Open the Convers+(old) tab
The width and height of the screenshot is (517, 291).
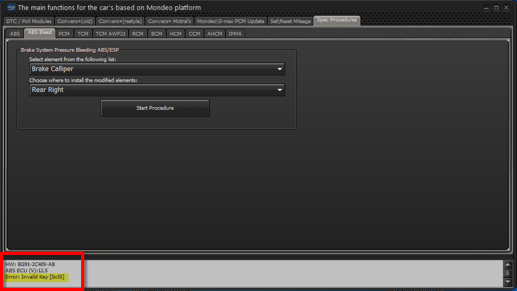pyautogui.click(x=75, y=21)
